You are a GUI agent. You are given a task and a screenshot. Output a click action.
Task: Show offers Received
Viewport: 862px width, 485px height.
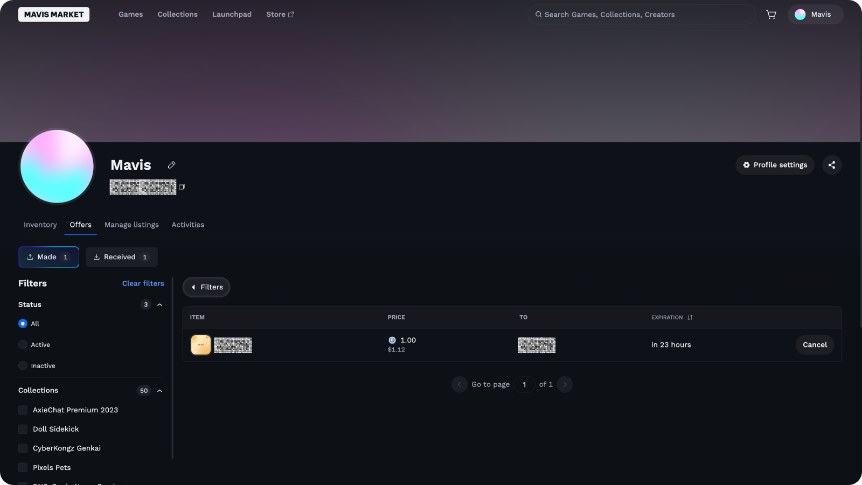click(x=122, y=257)
